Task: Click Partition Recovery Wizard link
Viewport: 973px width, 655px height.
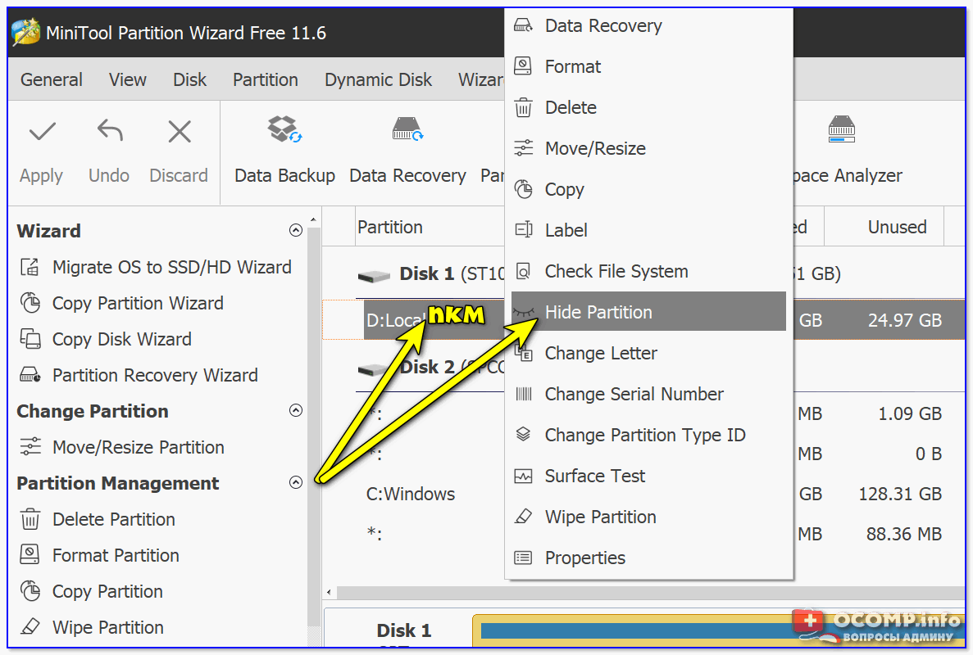Action: [x=154, y=375]
